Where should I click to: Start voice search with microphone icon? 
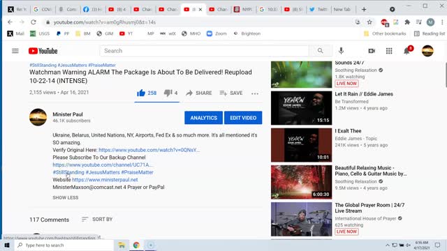(x=341, y=51)
